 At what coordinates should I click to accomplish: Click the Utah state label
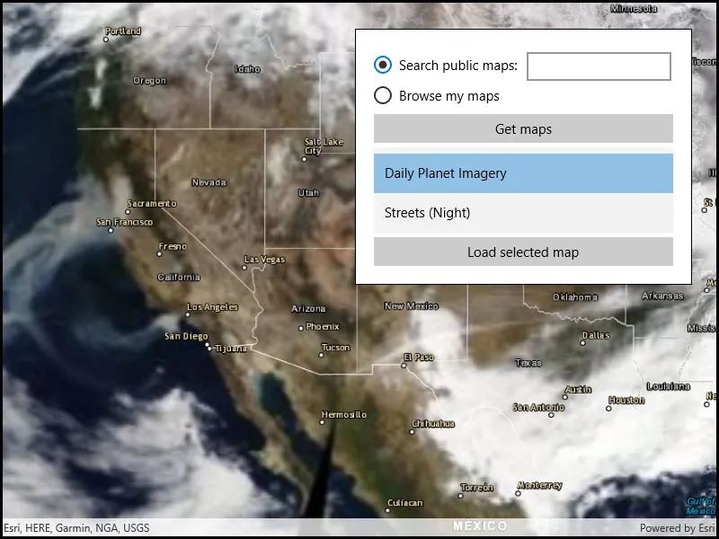308,193
